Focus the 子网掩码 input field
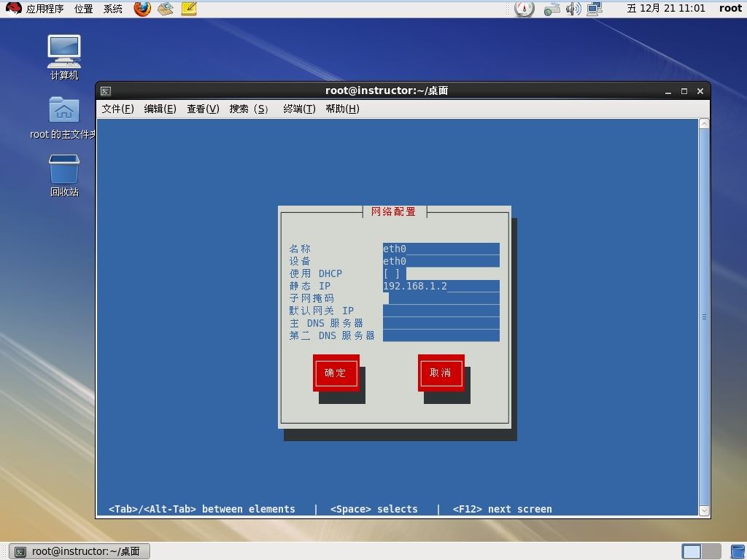747x560 pixels. click(x=441, y=298)
